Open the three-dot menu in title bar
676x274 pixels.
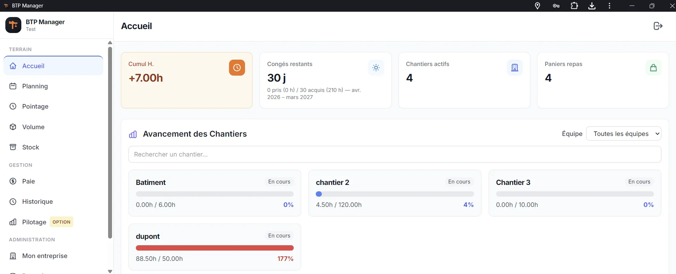(610, 6)
